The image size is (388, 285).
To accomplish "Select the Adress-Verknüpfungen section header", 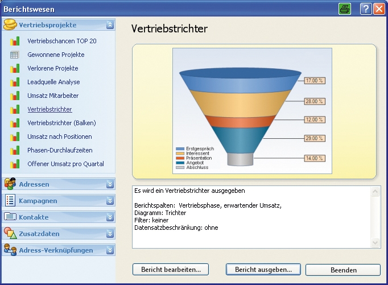I will tap(59, 250).
